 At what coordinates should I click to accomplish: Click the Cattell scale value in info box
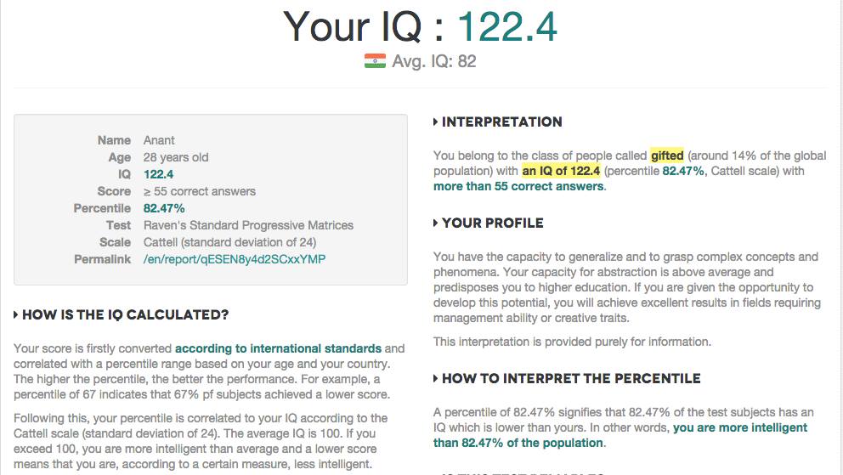[x=230, y=242]
